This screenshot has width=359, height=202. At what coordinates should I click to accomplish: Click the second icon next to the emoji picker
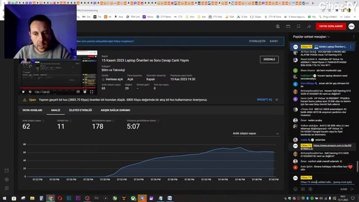[303, 189]
